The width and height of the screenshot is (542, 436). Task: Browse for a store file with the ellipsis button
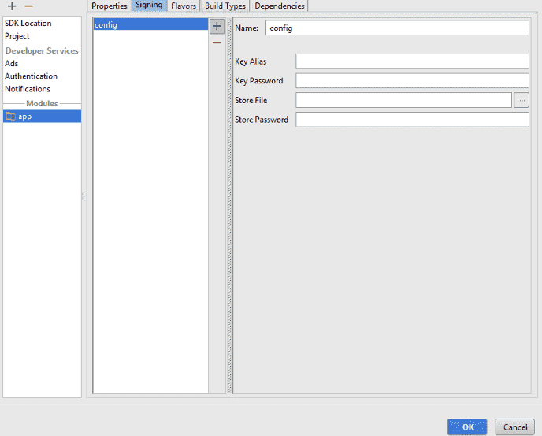tap(522, 100)
